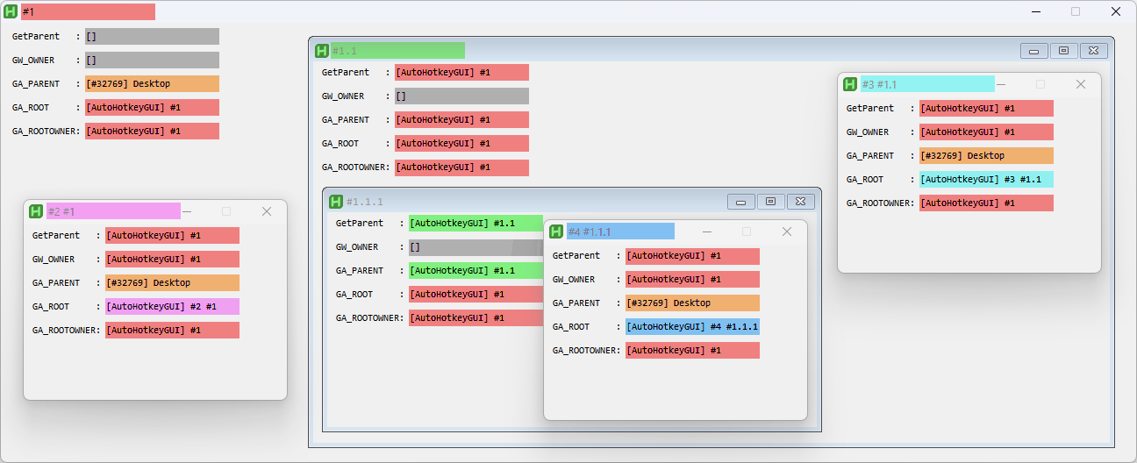Click GA_ROOTOWNER value in window #1.1
This screenshot has width=1137, height=463.
pos(461,167)
